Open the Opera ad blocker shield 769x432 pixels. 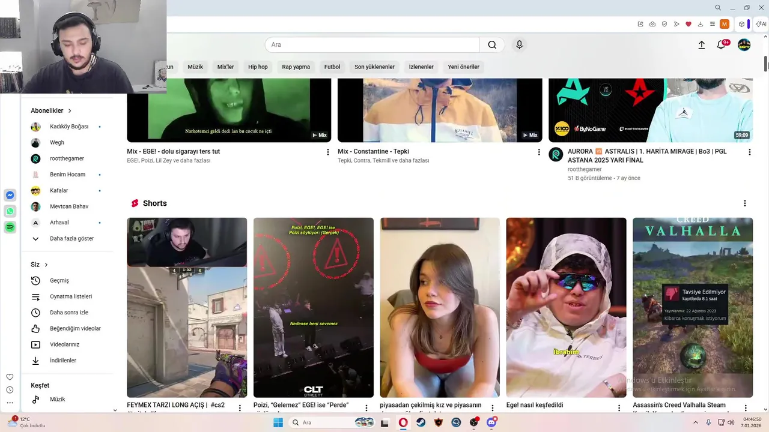[664, 24]
